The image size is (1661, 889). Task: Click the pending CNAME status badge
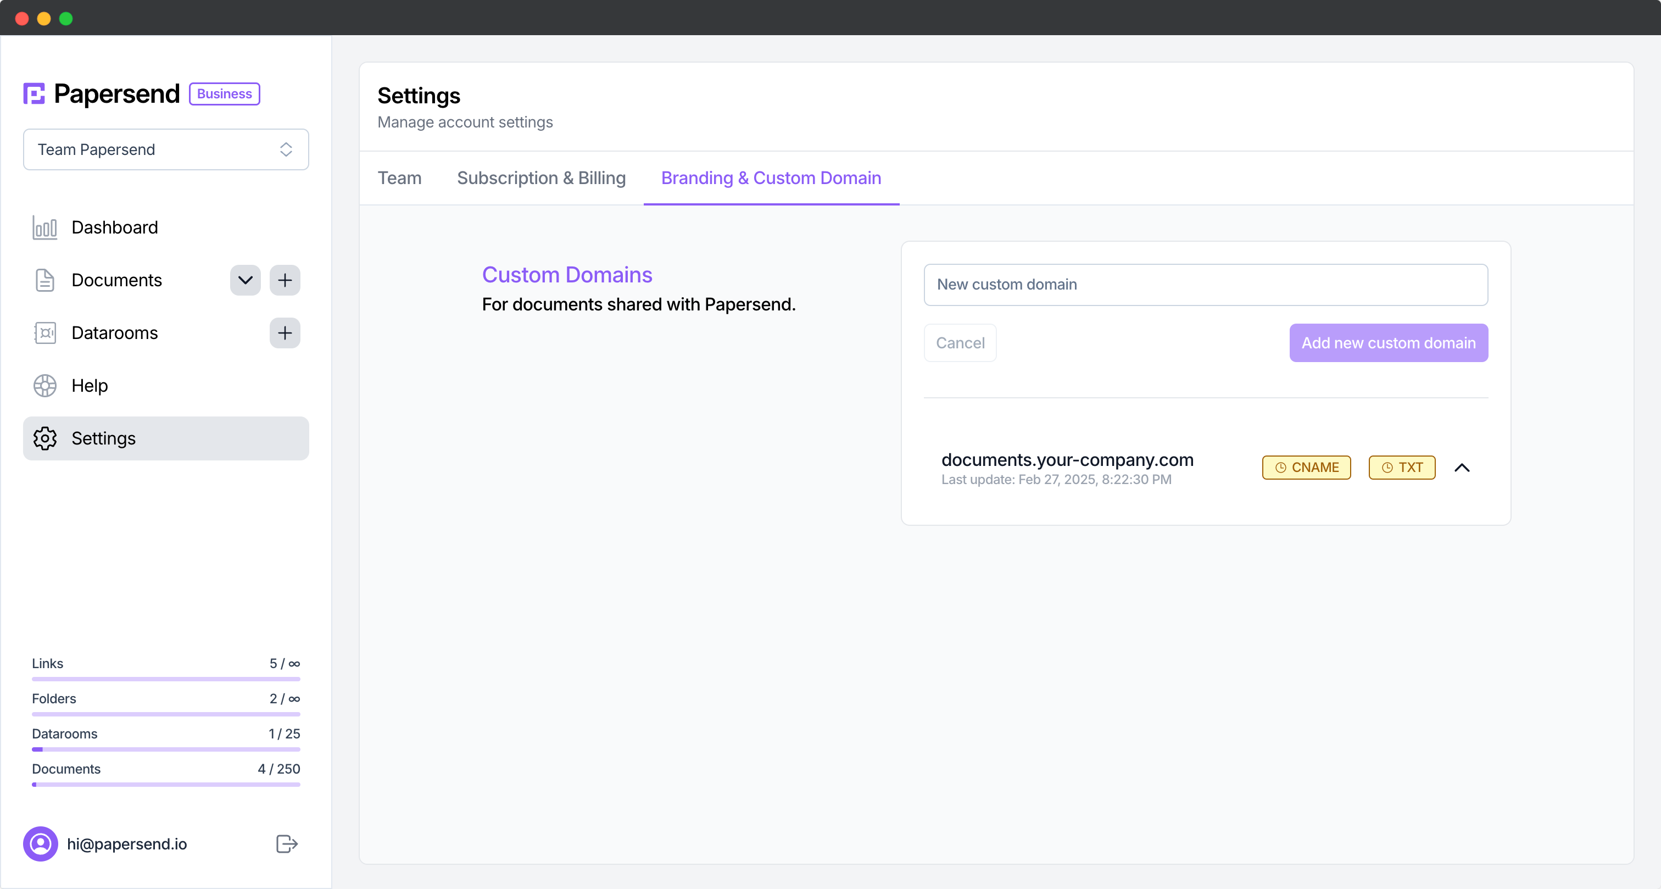pos(1306,468)
